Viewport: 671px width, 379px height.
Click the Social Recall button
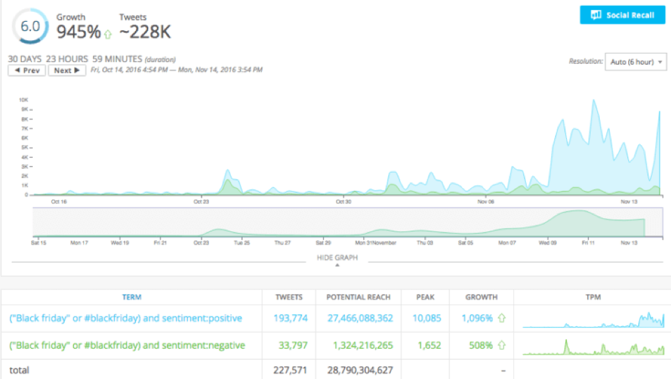pyautogui.click(x=622, y=15)
